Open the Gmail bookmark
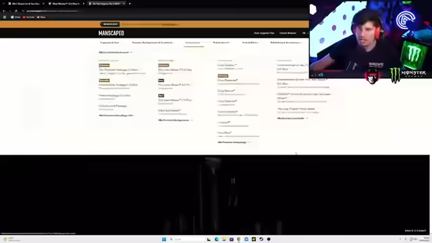This screenshot has height=243, width=432. (16, 17)
